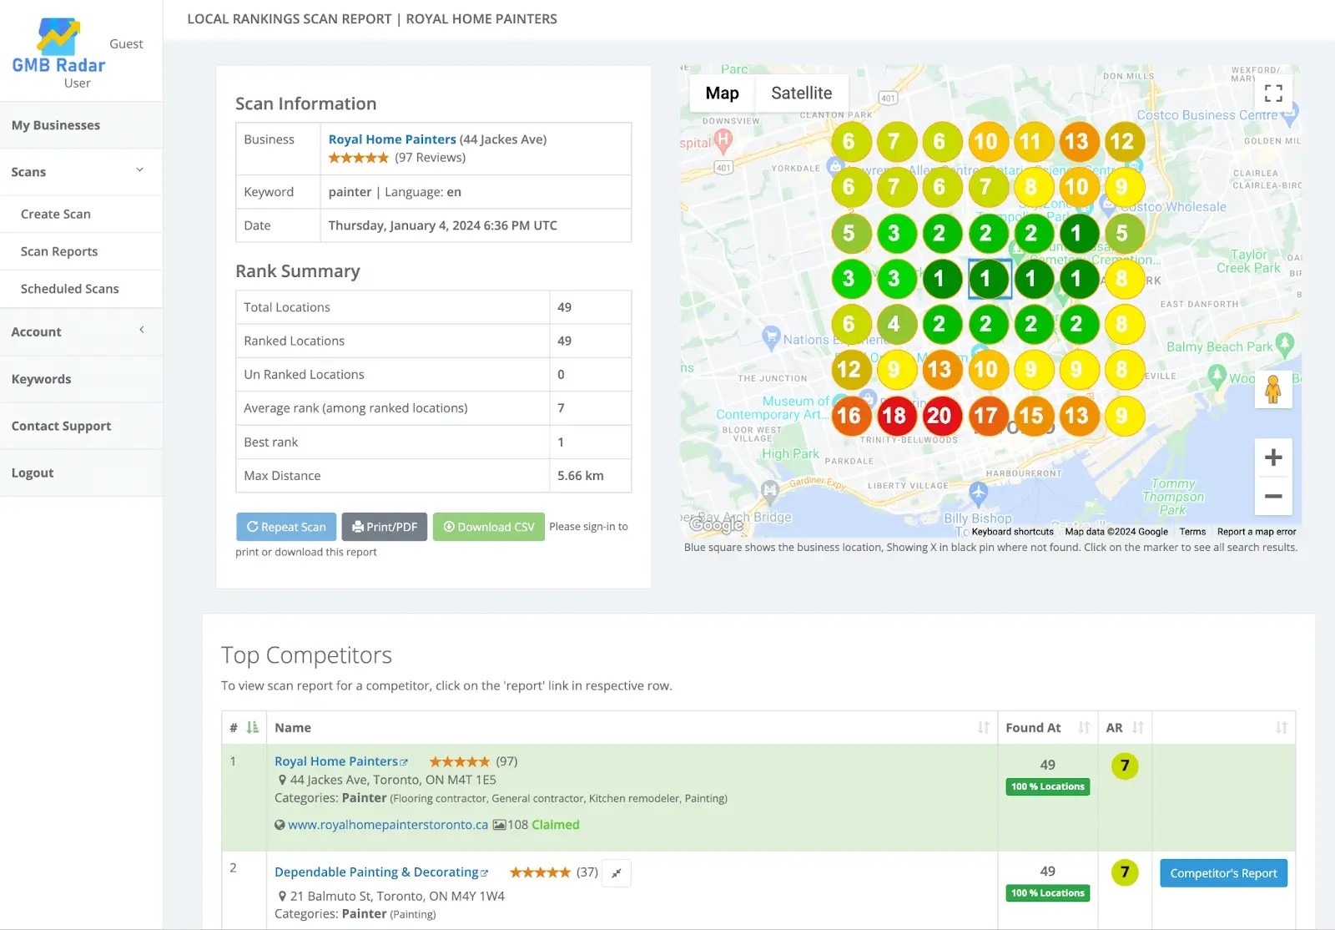Click the Print/PDF button
The height and width of the screenshot is (930, 1335).
385,527
